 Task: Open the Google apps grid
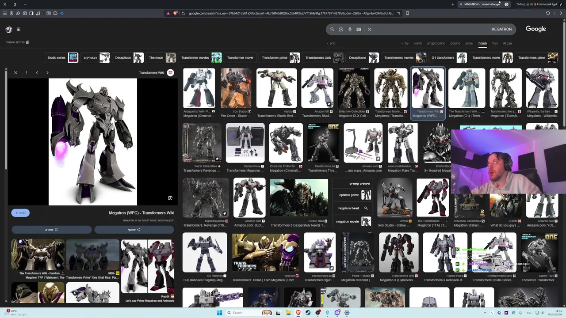click(19, 29)
